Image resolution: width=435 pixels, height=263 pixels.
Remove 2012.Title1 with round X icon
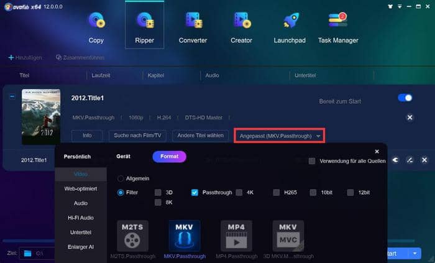click(410, 118)
